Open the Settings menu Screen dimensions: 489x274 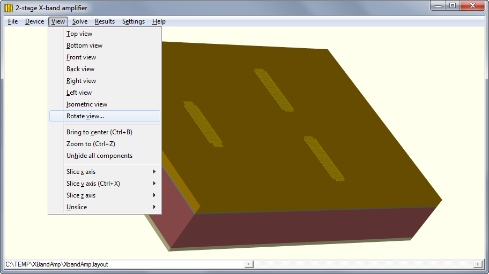[134, 21]
